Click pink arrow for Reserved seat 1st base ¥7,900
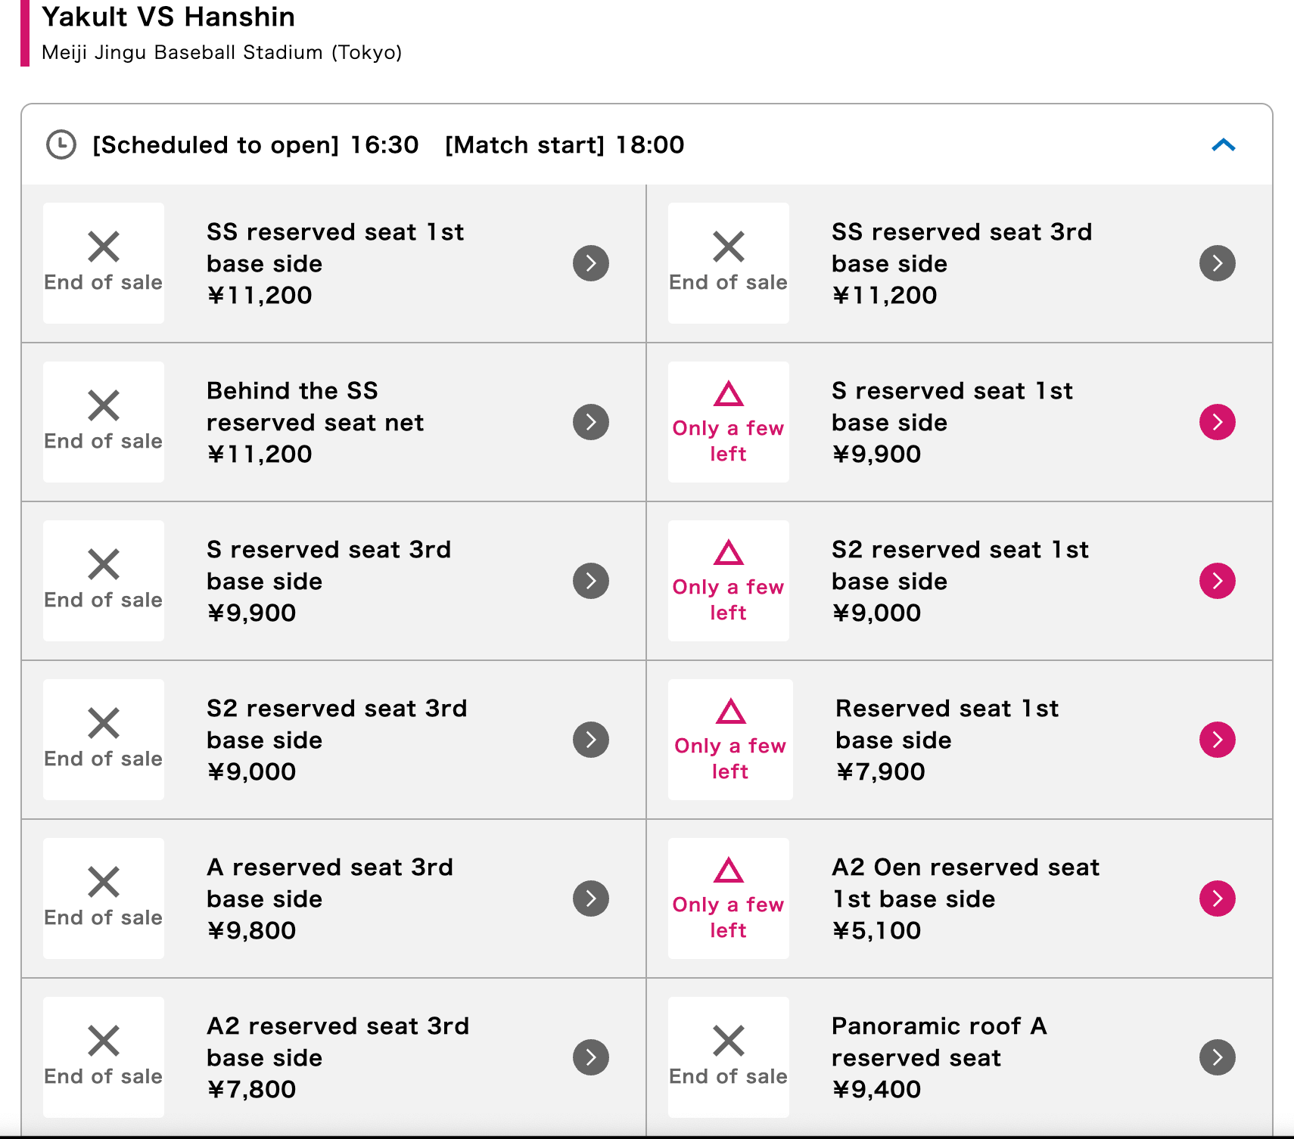Image resolution: width=1294 pixels, height=1139 pixels. click(1217, 740)
